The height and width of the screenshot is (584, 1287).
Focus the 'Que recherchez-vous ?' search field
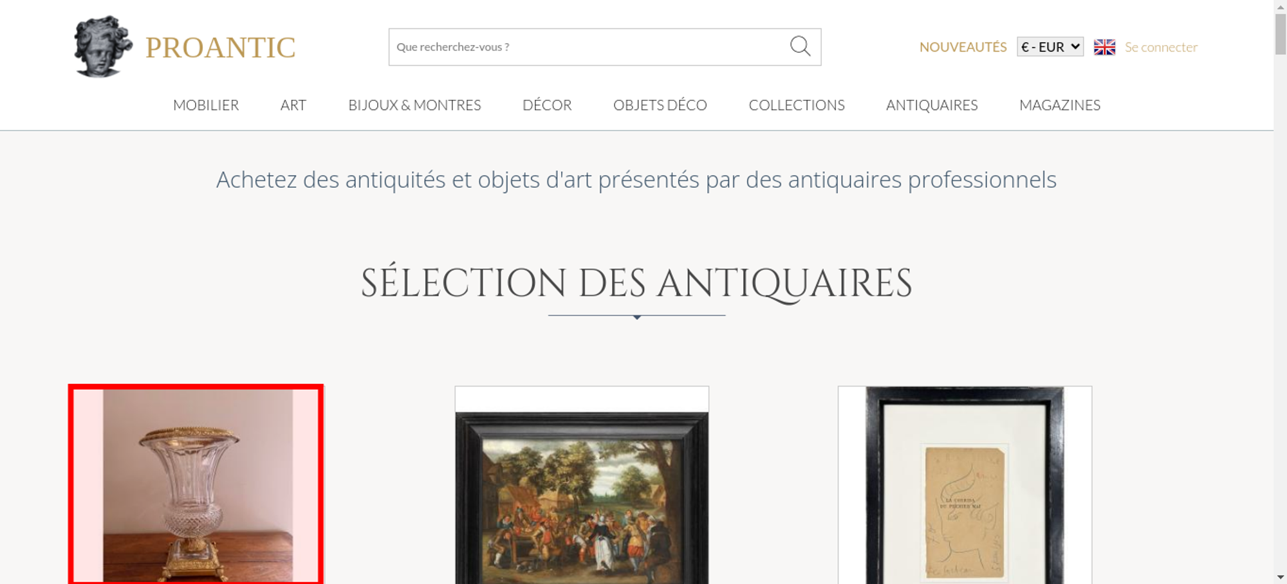pos(588,47)
